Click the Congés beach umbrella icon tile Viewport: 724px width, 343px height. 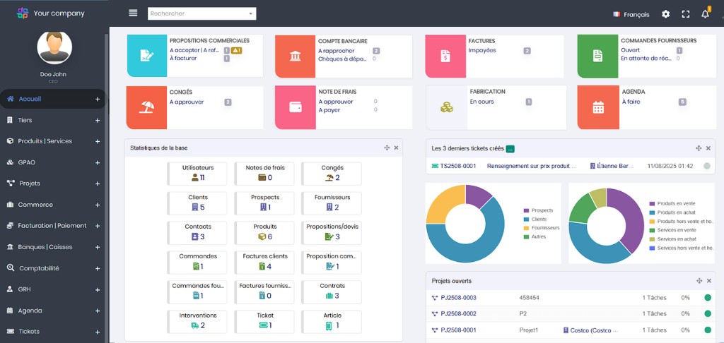pyautogui.click(x=146, y=107)
